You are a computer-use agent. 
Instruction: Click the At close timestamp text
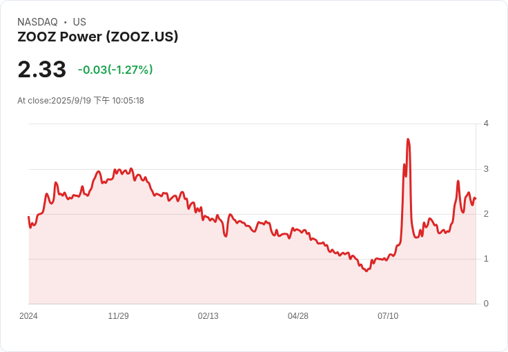click(81, 101)
